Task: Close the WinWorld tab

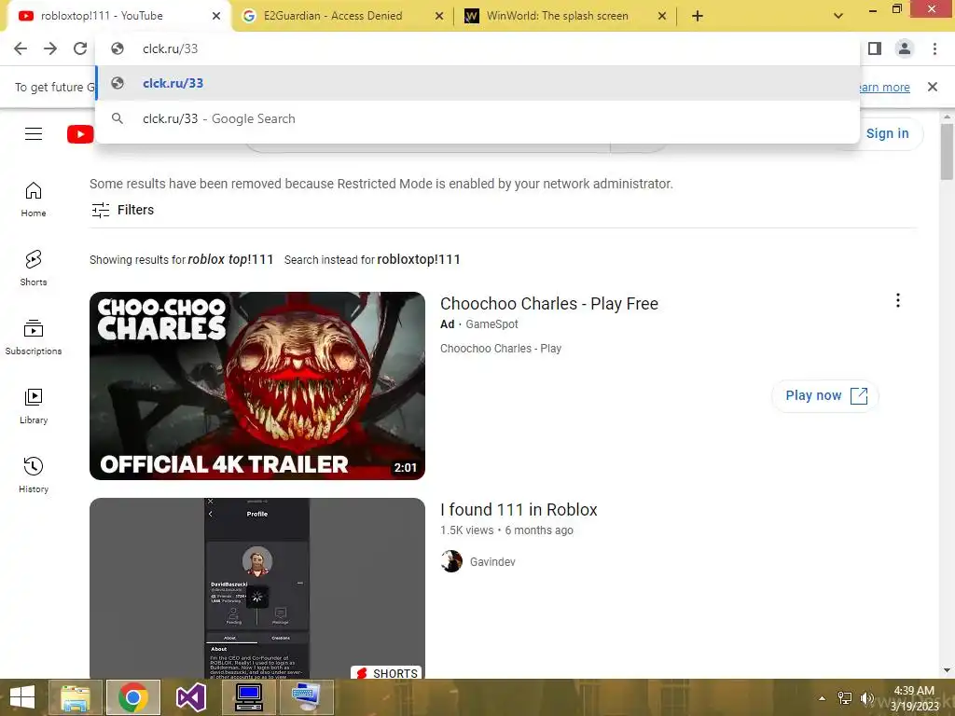Action: pyautogui.click(x=662, y=16)
